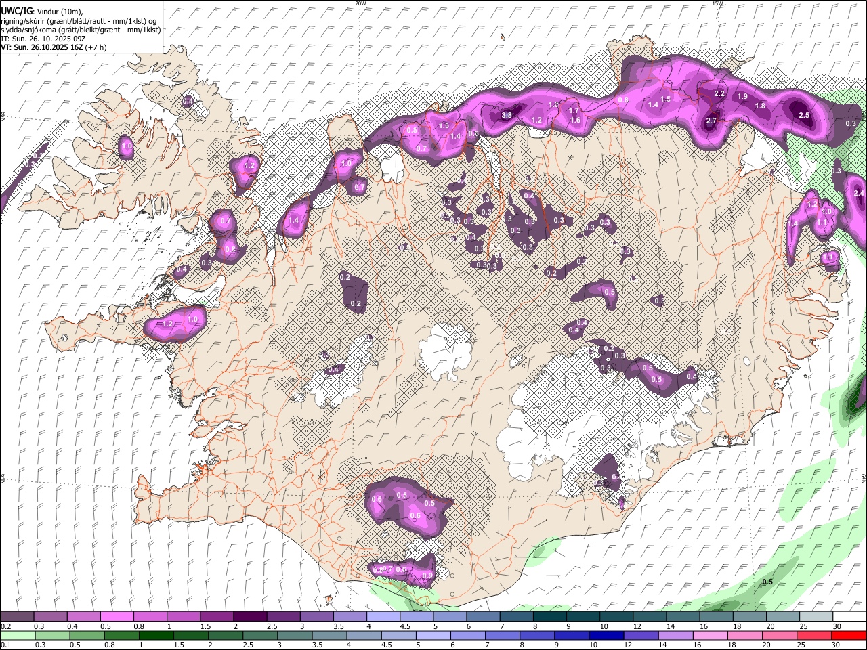Image resolution: width=867 pixels, height=650 pixels.
Task: Click the 3.8 precipitation value on the north coast
Action: pos(506,116)
